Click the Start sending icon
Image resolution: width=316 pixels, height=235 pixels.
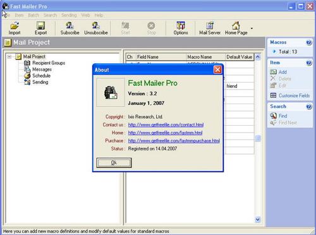pyautogui.click(x=126, y=28)
